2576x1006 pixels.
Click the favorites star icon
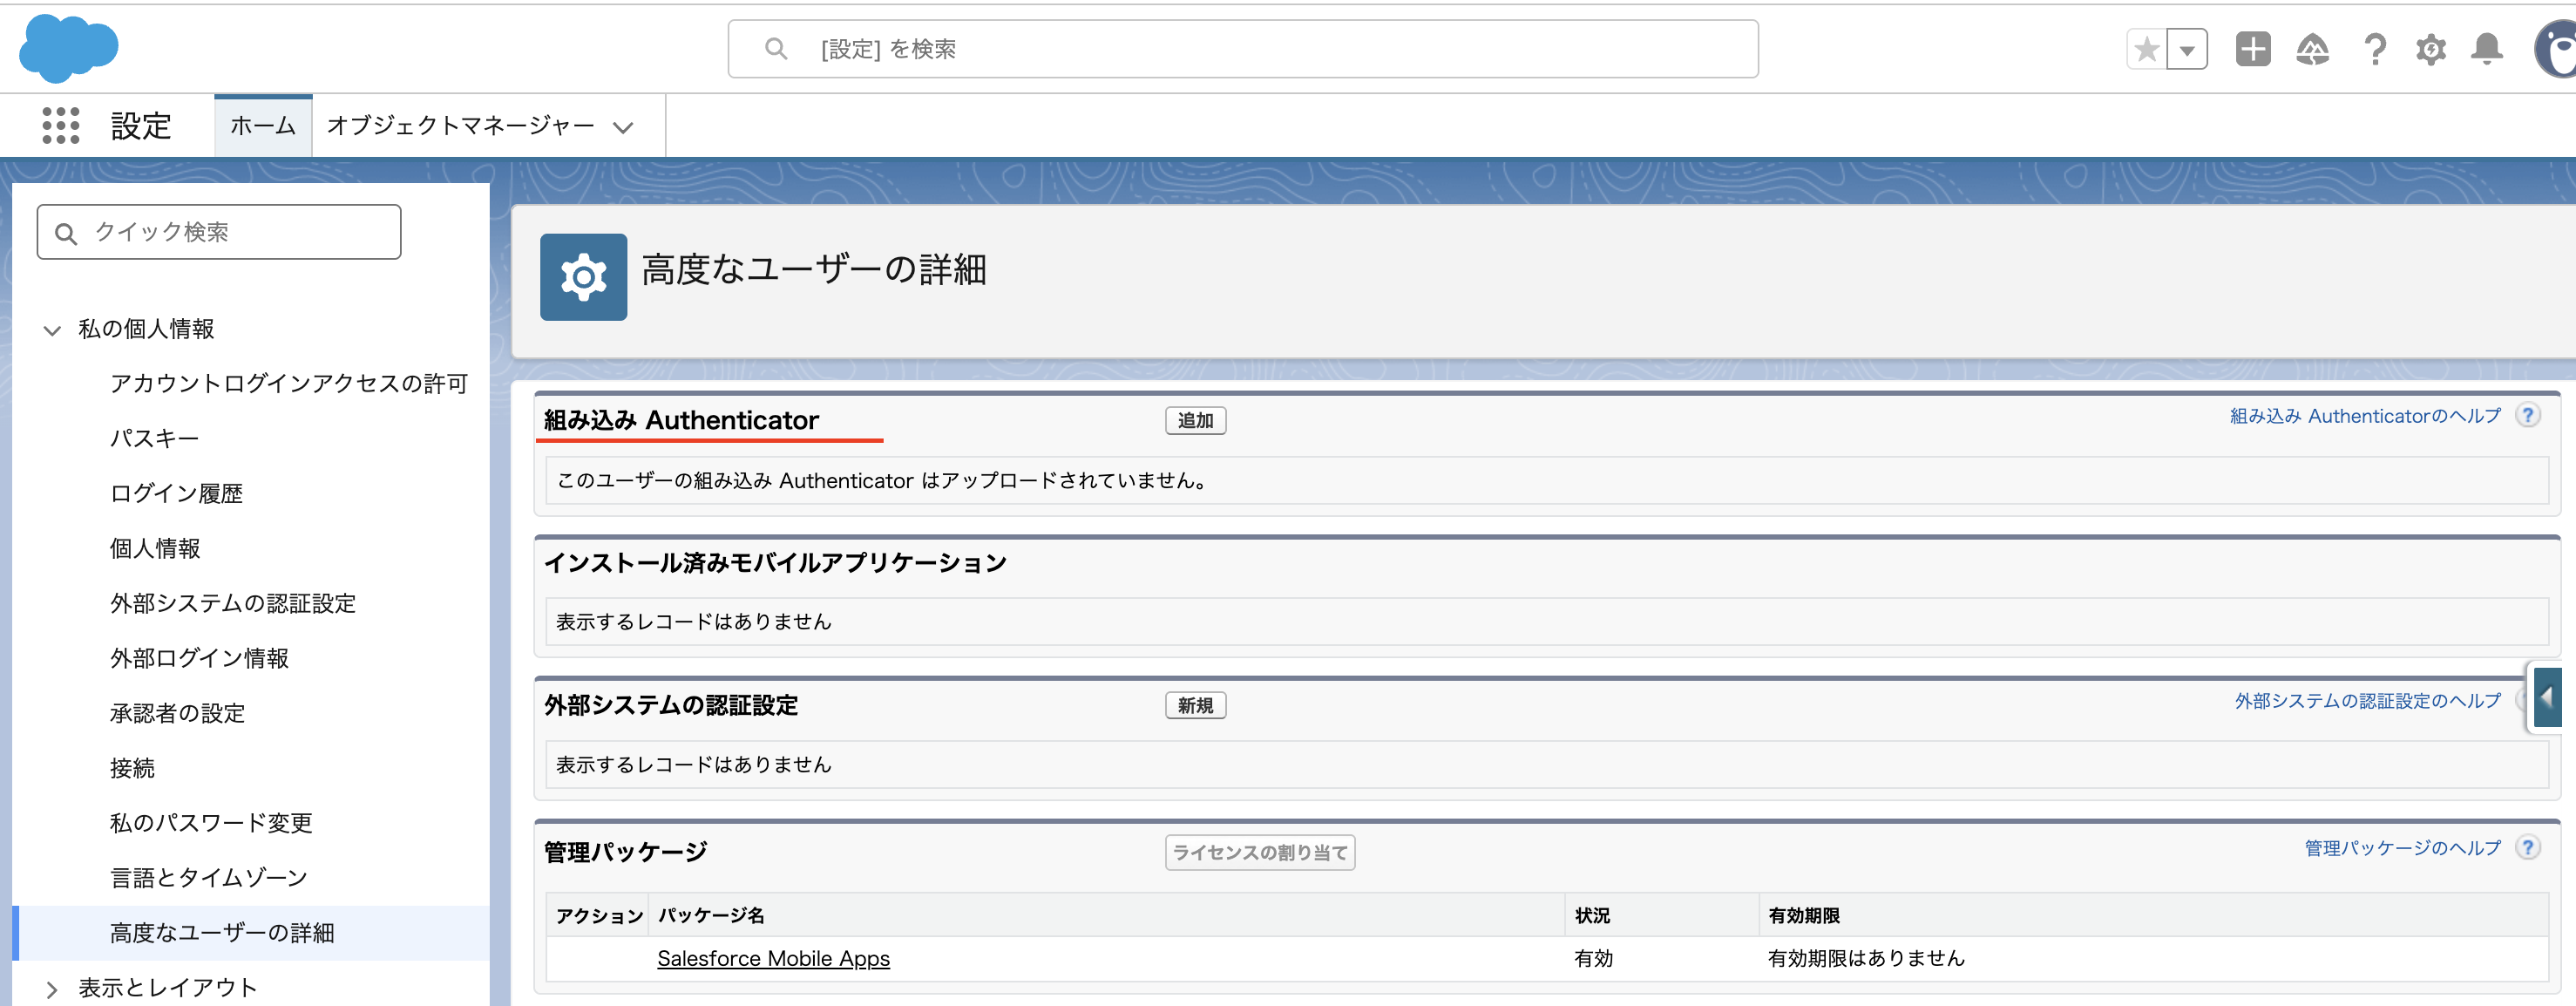pyautogui.click(x=2146, y=49)
